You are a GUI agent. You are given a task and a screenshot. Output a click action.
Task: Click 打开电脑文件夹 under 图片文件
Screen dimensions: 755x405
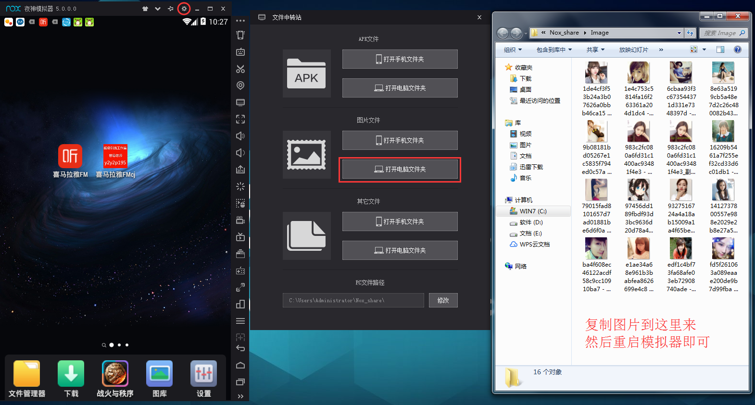click(400, 169)
